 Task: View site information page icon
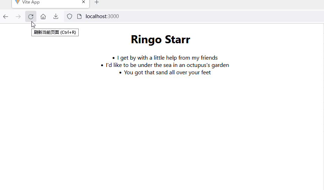click(x=79, y=16)
